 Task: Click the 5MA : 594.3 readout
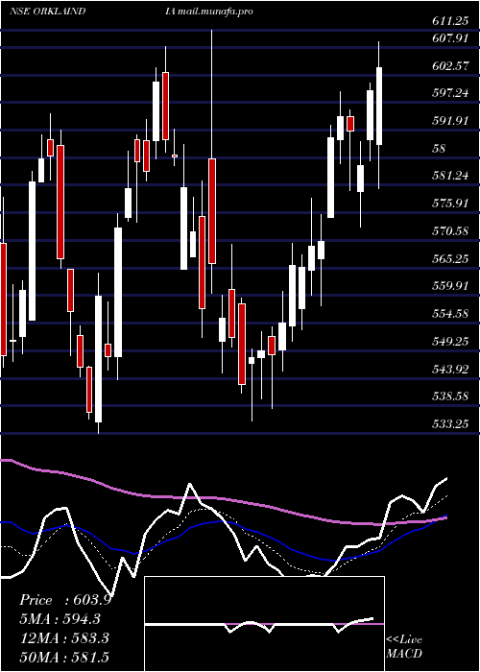62,619
